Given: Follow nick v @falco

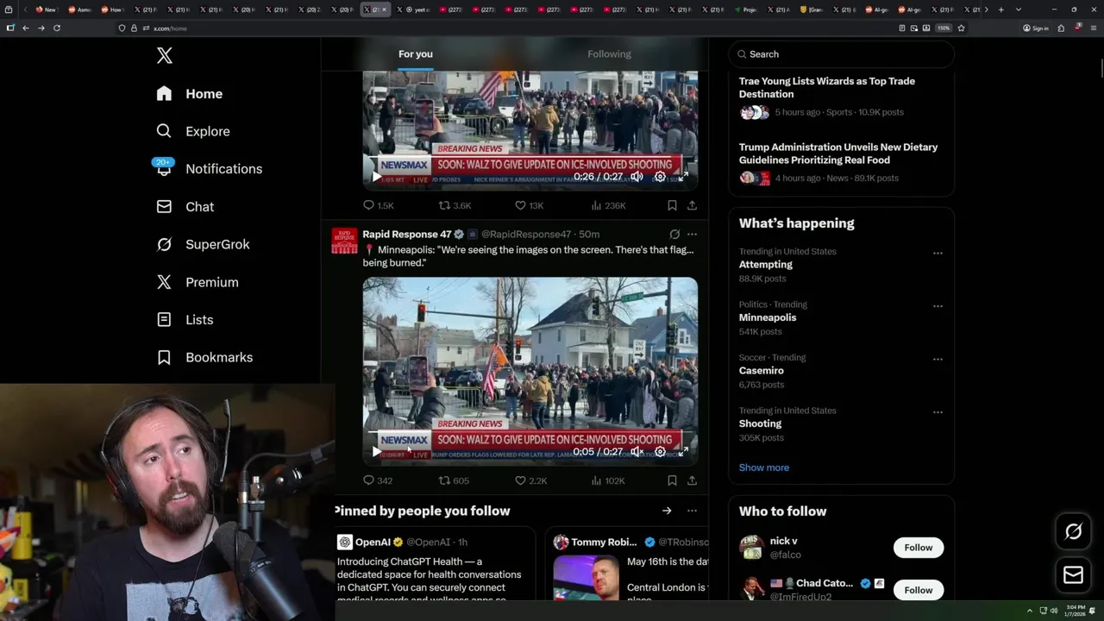Looking at the screenshot, I should click(x=919, y=548).
